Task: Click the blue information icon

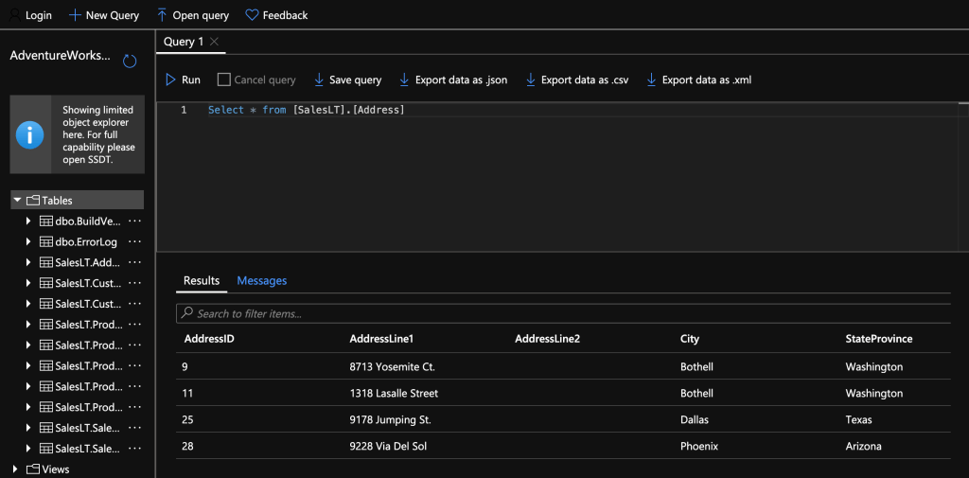Action: (x=30, y=134)
